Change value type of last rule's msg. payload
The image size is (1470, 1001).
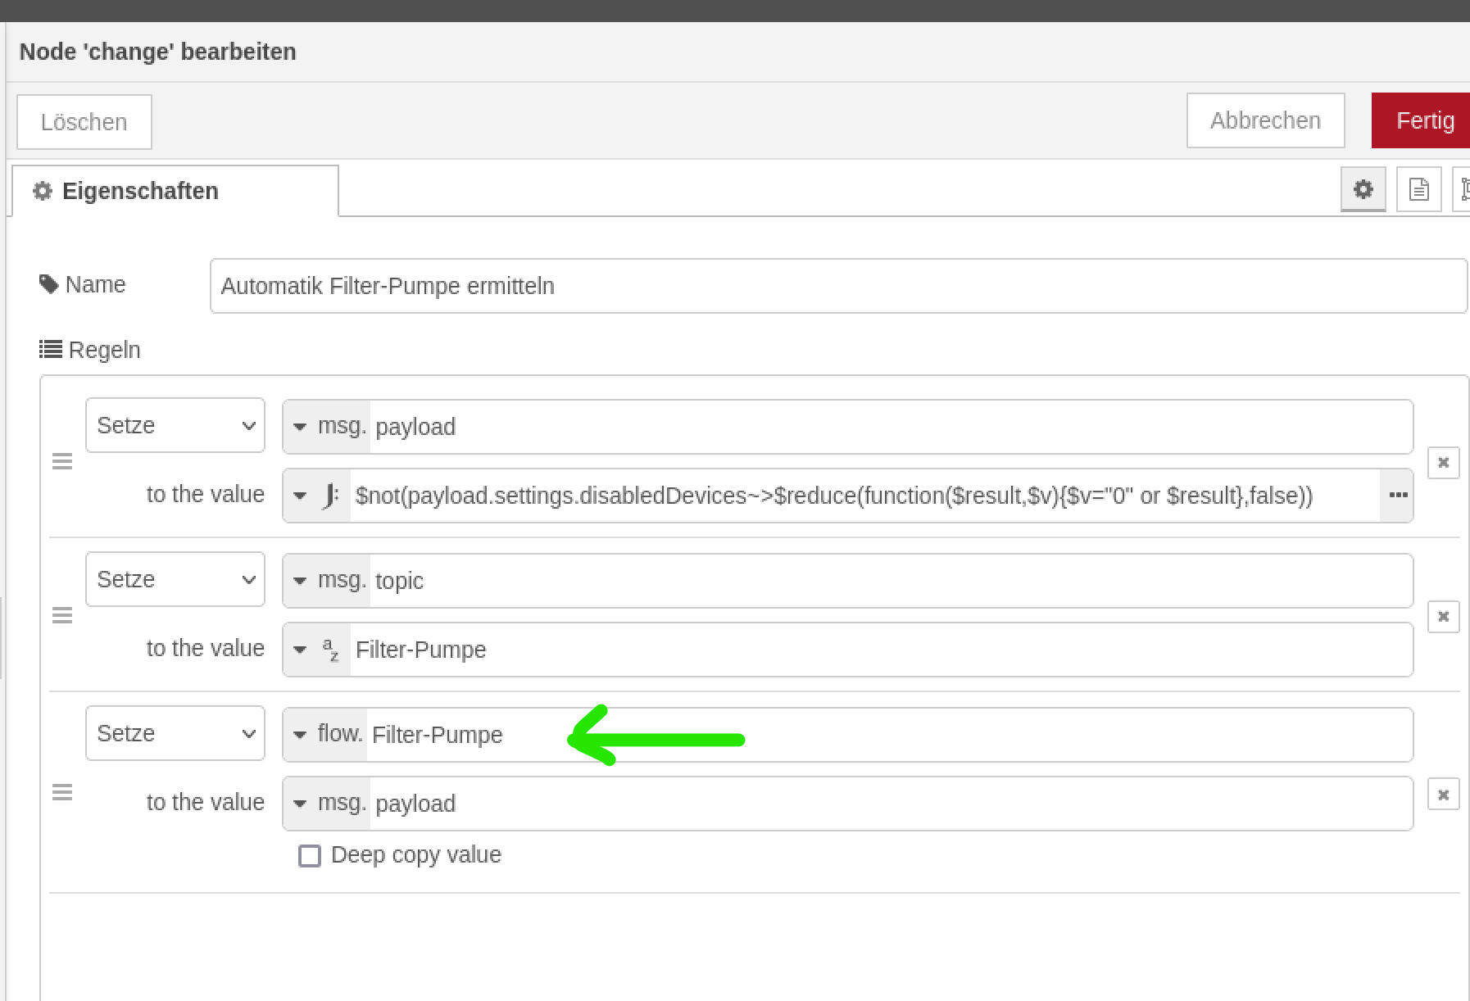[x=327, y=804]
